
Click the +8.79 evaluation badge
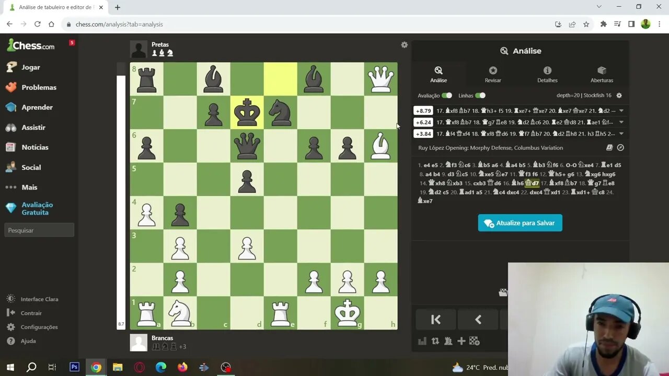coord(423,111)
